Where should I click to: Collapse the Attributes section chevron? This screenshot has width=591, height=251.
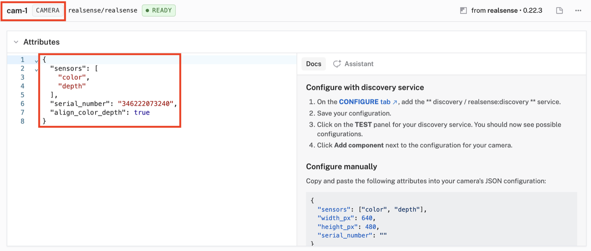coord(16,42)
